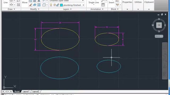Switch to the Layout2 tab
Viewport: 170px width, 95px height.
[36, 92]
